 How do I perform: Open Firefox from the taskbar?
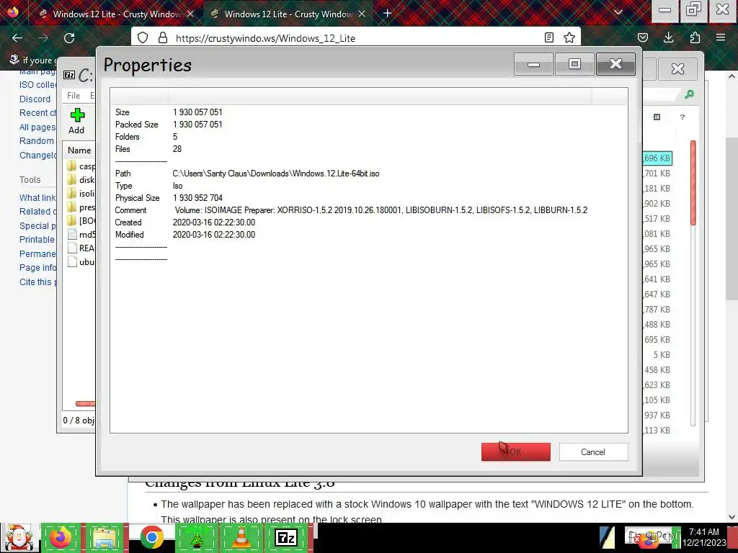(x=61, y=538)
